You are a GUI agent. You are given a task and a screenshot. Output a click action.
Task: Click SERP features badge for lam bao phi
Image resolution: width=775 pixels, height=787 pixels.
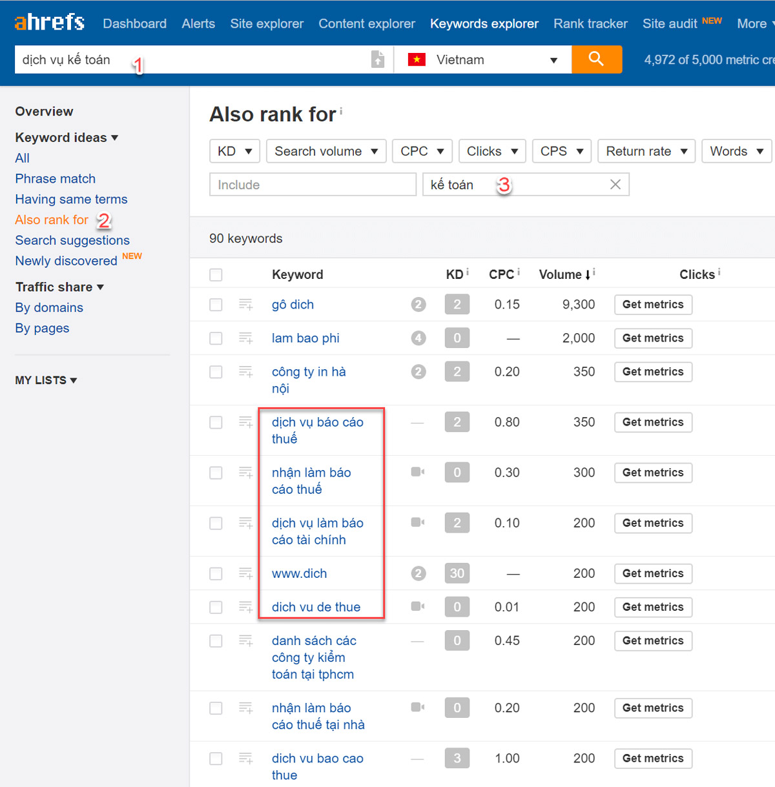[418, 338]
